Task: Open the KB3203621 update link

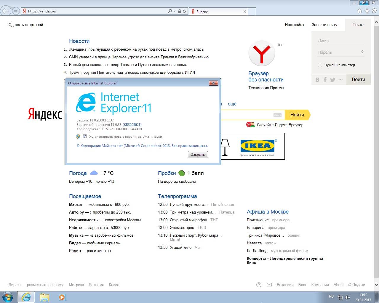Action: (x=132, y=125)
